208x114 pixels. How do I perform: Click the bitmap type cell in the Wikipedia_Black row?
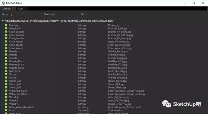point(82,91)
